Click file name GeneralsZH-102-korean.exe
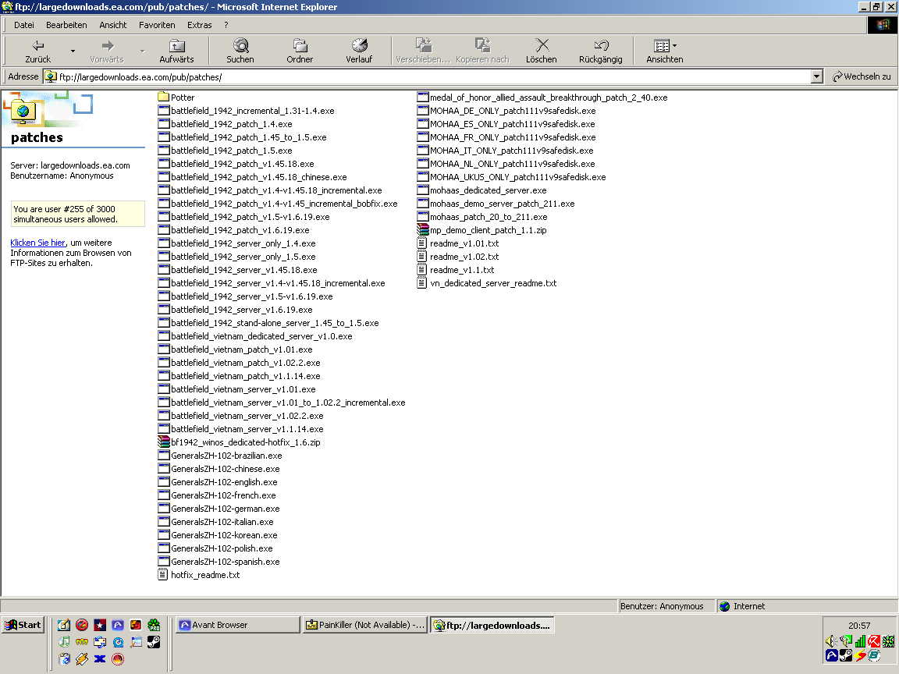The width and height of the screenshot is (899, 674). point(224,534)
